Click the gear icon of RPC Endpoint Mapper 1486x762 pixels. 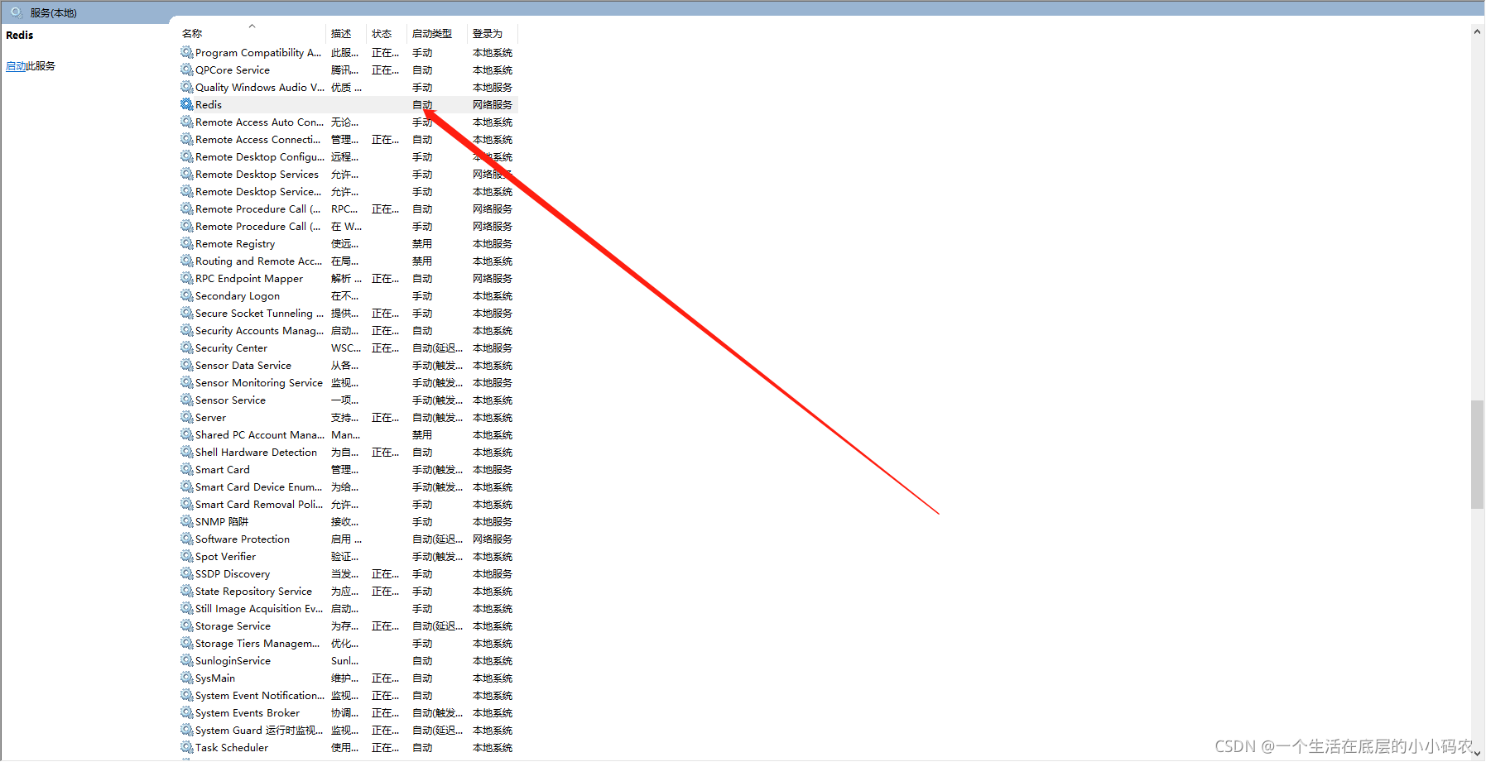click(x=187, y=278)
